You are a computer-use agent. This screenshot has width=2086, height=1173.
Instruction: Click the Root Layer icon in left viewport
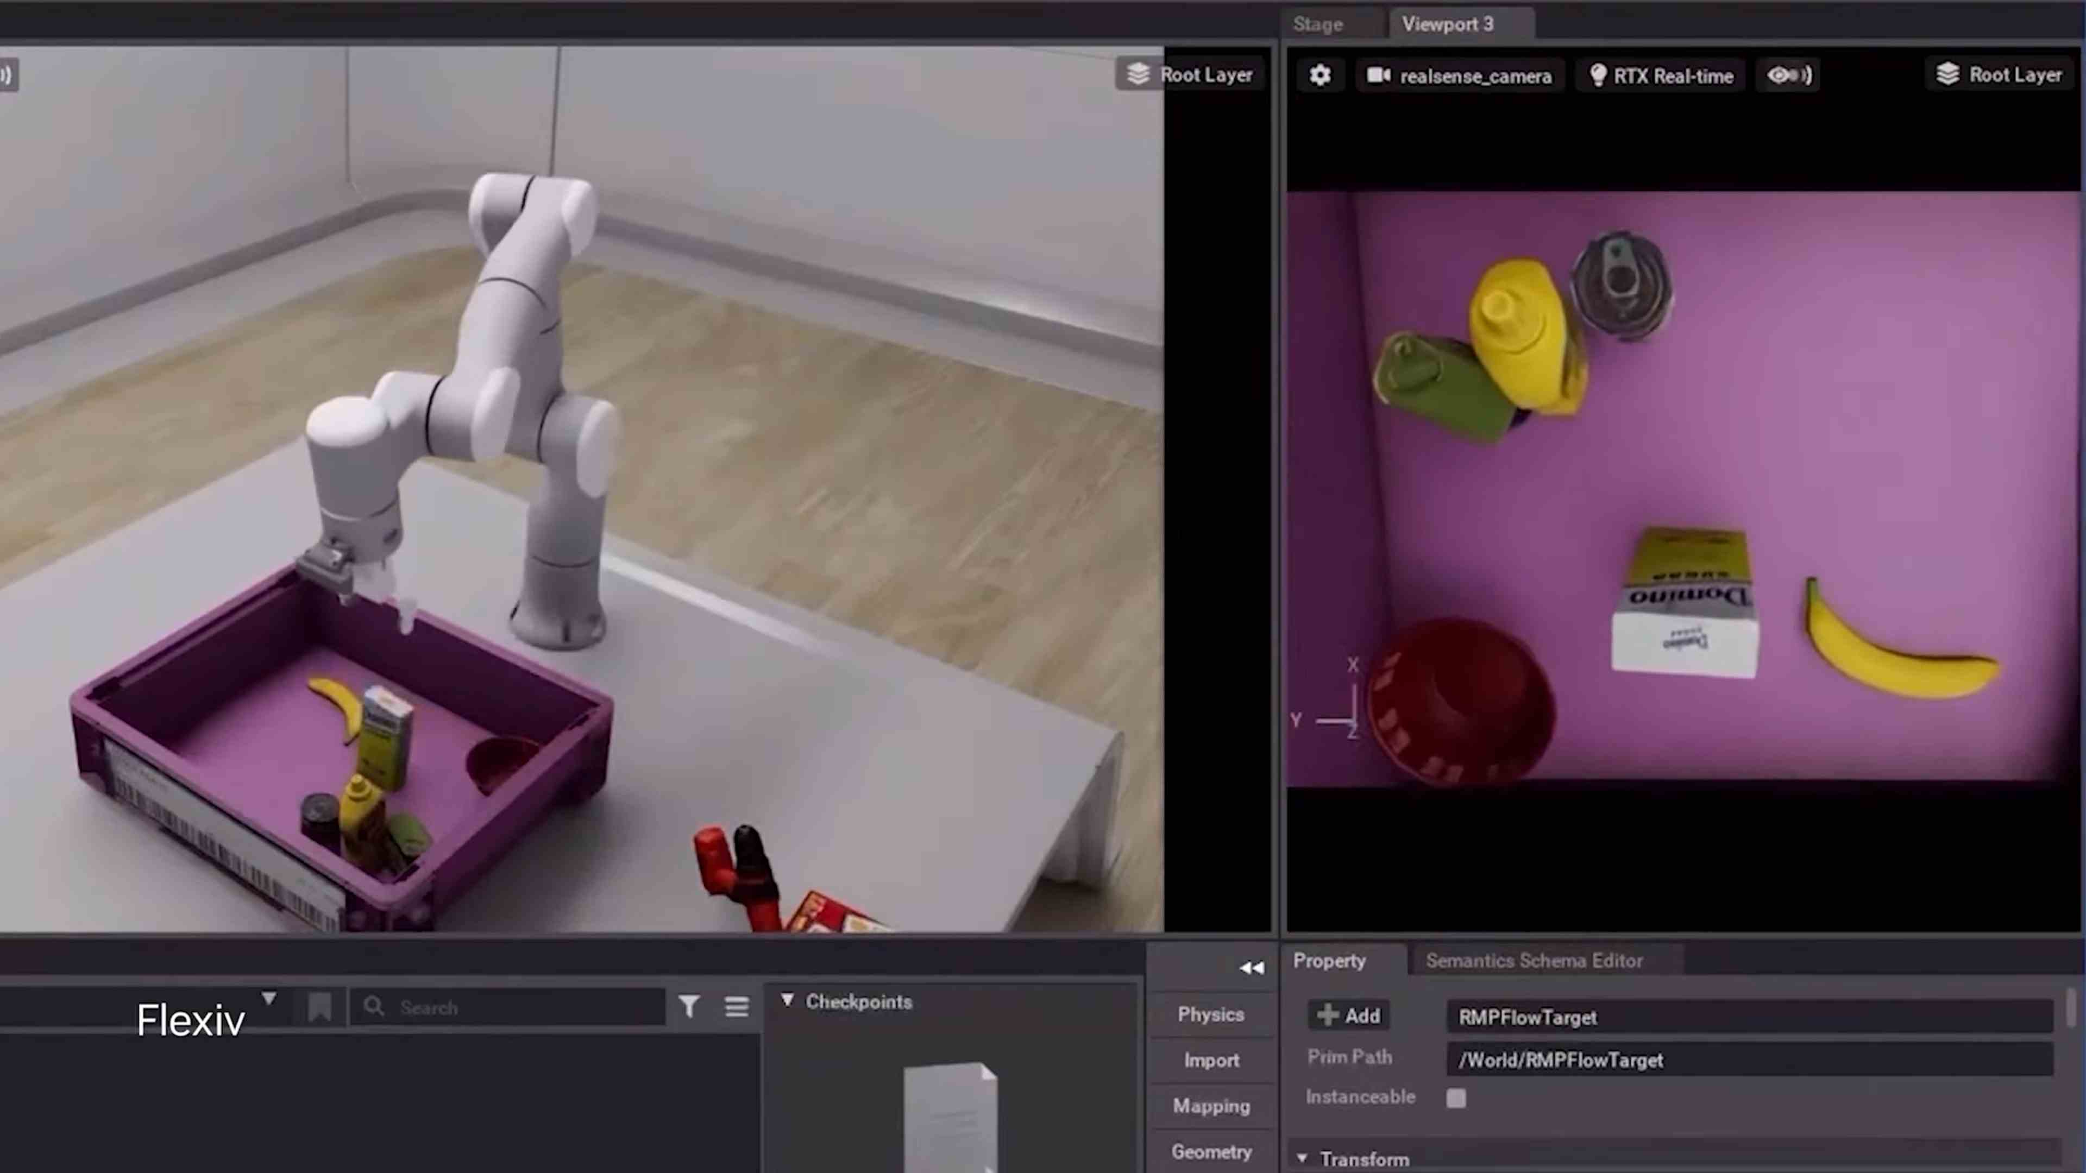click(x=1136, y=74)
